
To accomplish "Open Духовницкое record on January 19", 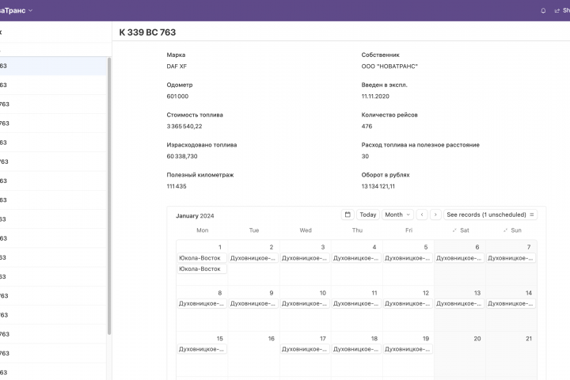I will click(x=408, y=348).
